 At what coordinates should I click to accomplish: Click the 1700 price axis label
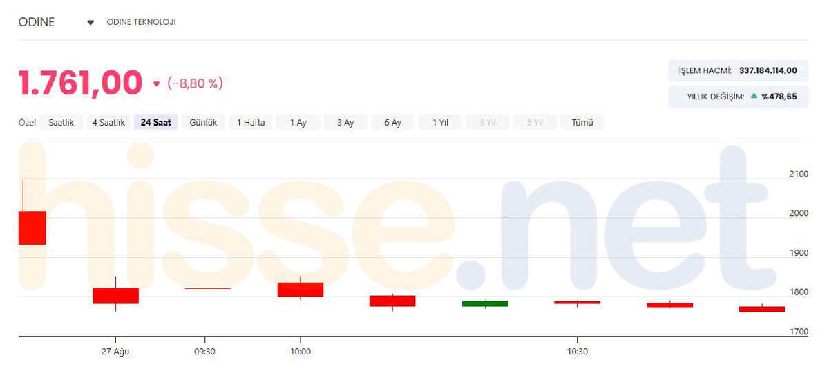click(x=799, y=332)
